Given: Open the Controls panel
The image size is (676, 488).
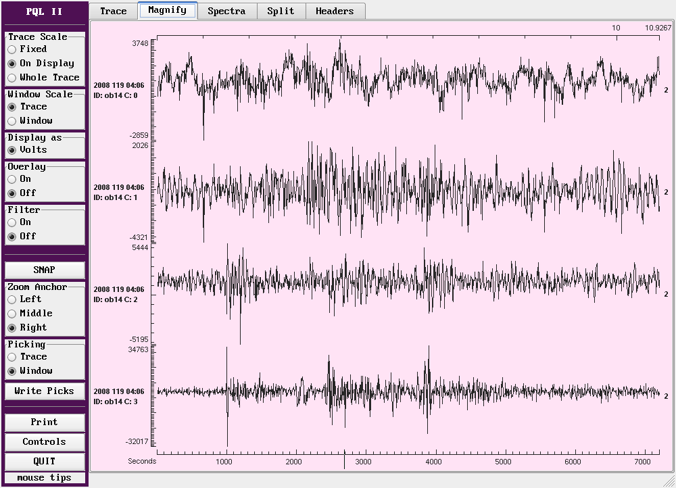Looking at the screenshot, I should click(45, 442).
